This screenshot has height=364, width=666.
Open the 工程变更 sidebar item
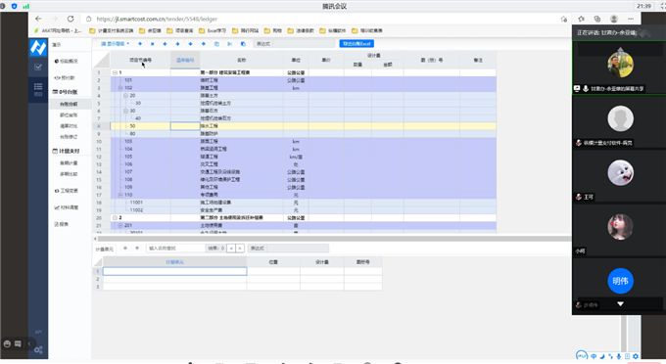pyautogui.click(x=67, y=191)
